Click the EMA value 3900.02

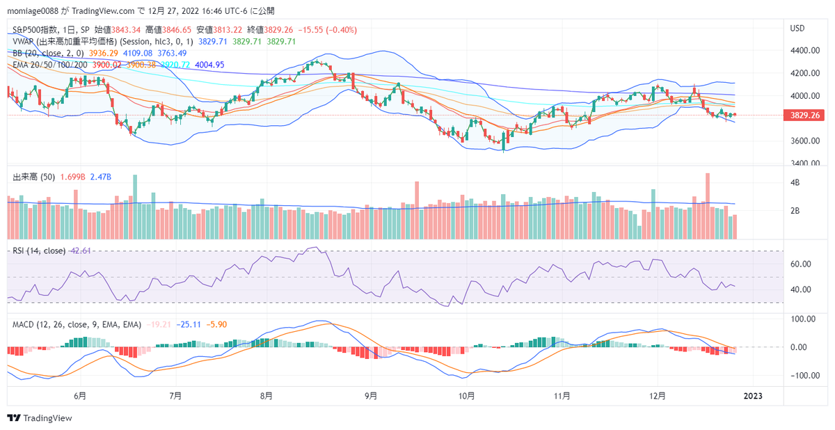pos(106,64)
